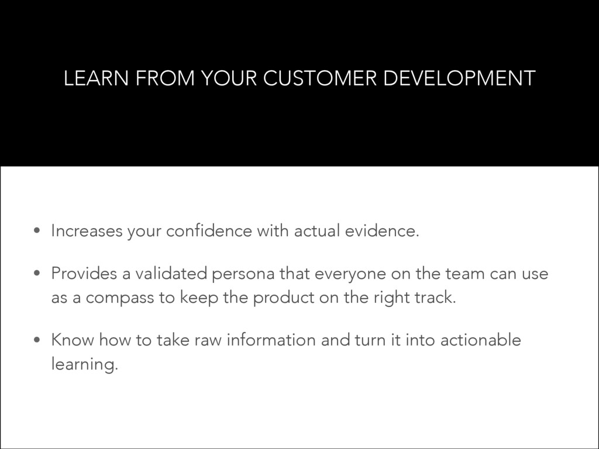Image resolution: width=599 pixels, height=449 pixels.
Task: Select the word 'Increases' in first bullet
Action: tap(87, 231)
